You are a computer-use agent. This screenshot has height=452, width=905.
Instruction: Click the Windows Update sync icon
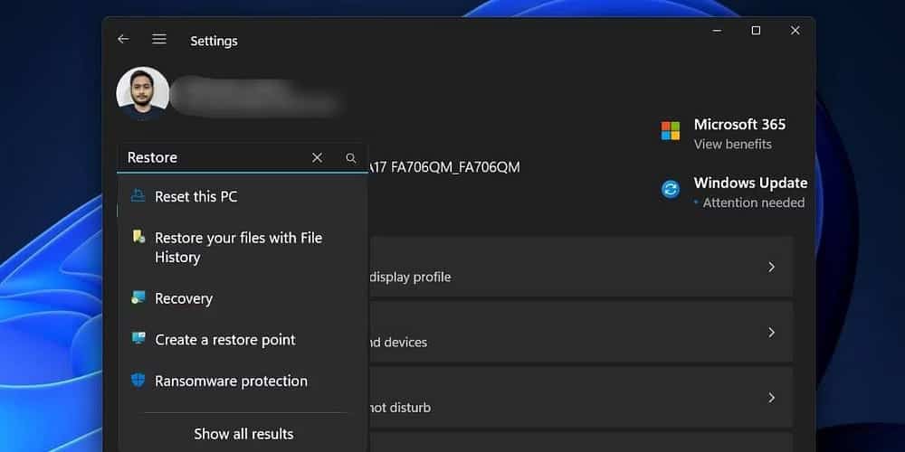pyautogui.click(x=670, y=189)
